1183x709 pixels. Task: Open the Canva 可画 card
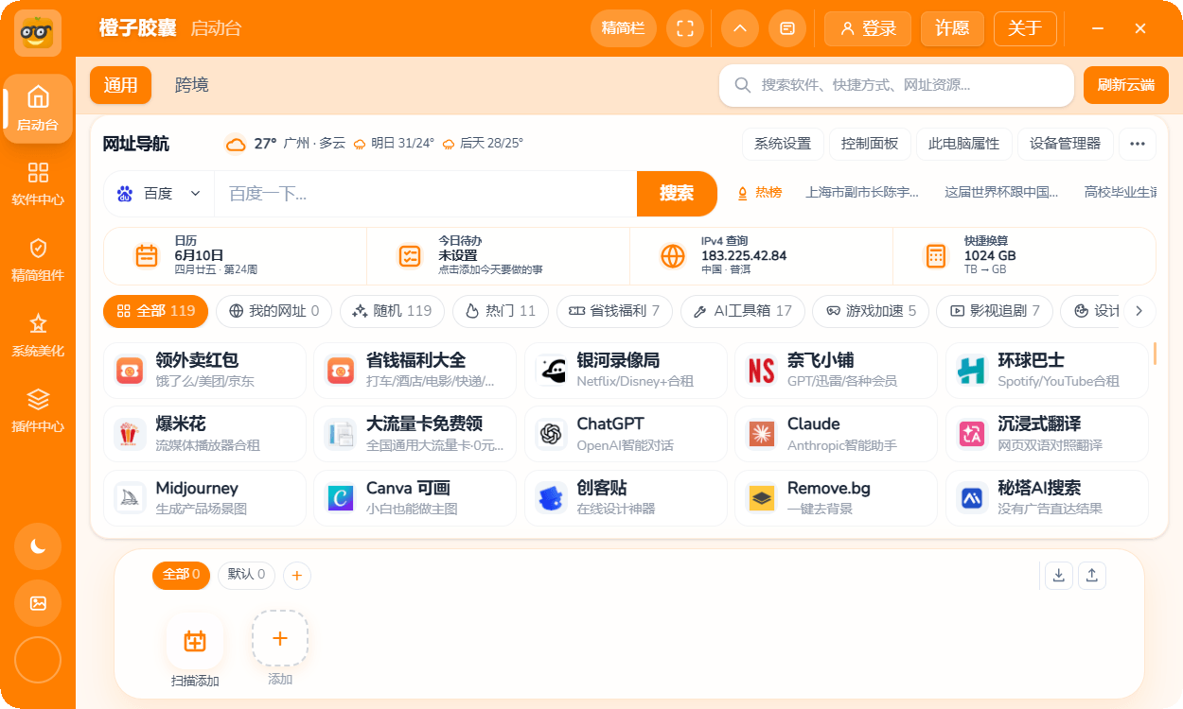click(415, 498)
